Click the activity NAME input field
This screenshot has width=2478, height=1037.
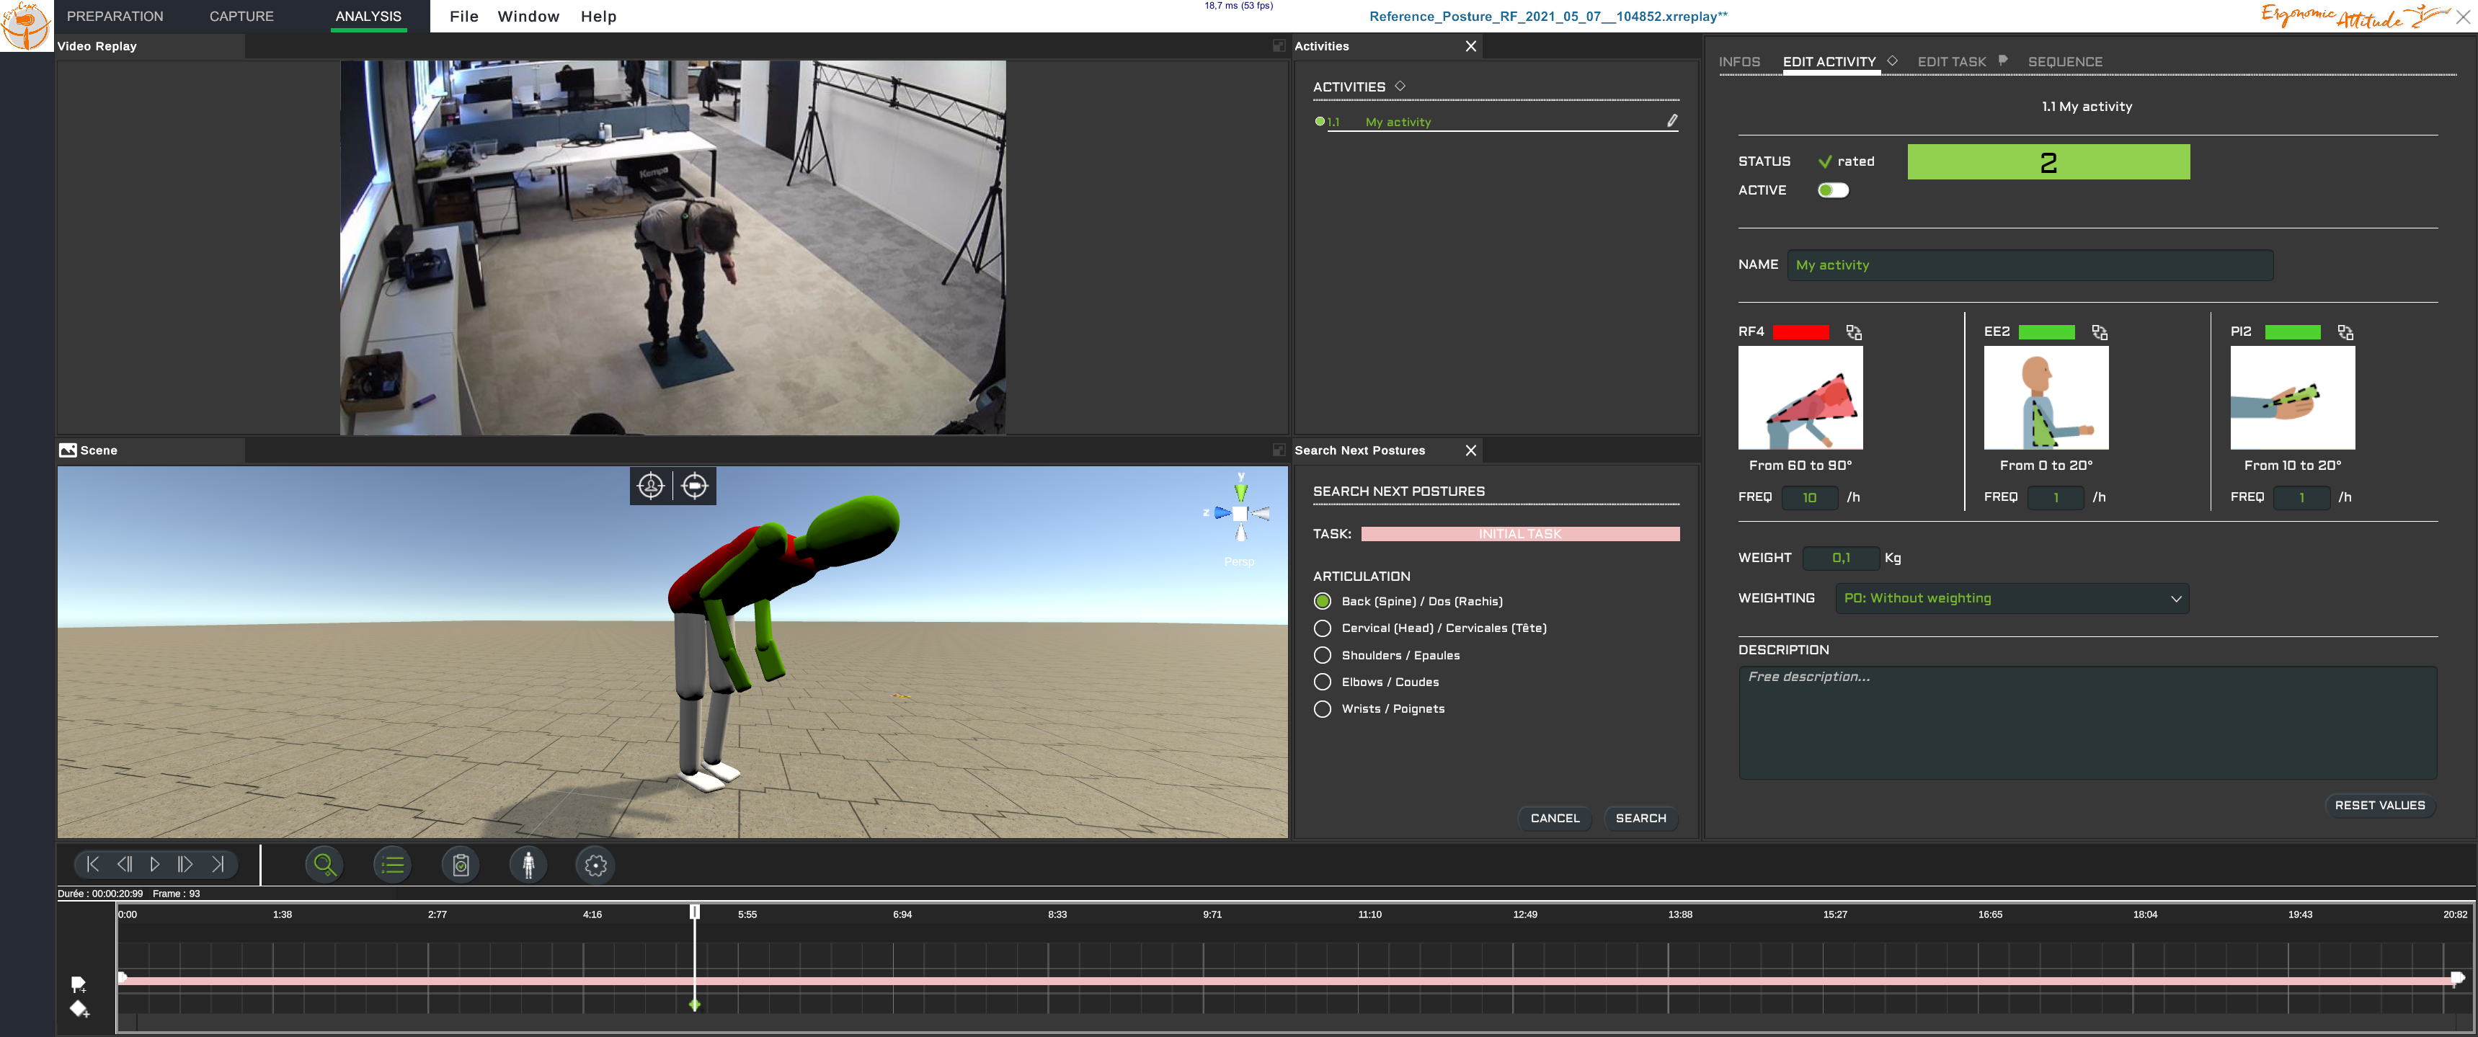tap(2030, 264)
